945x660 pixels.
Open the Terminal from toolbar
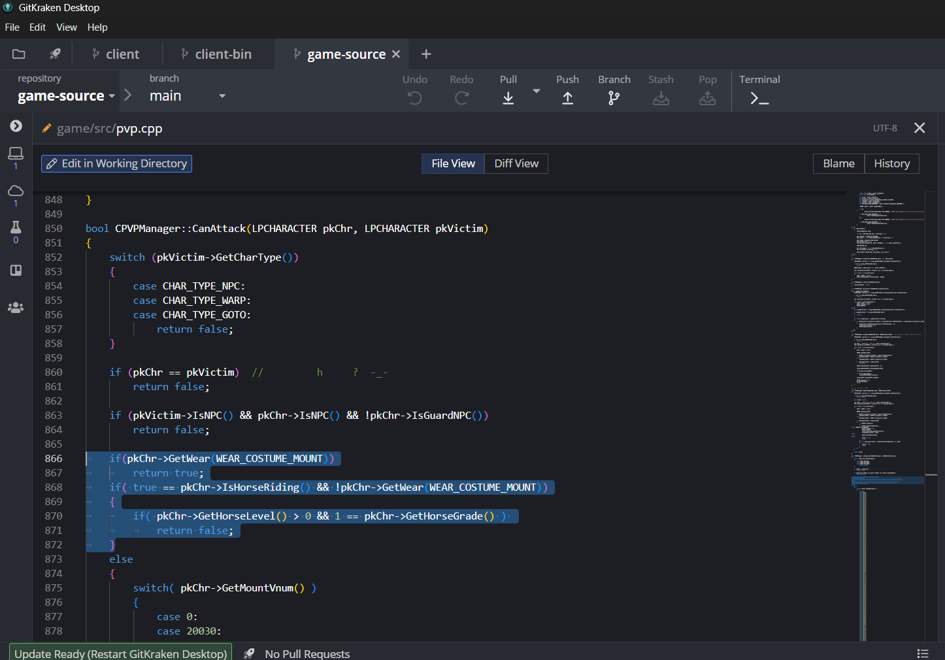point(759,98)
